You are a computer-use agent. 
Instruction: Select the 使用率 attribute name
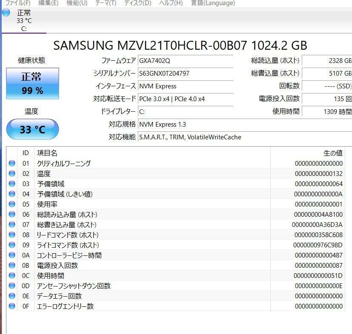tap(47, 204)
